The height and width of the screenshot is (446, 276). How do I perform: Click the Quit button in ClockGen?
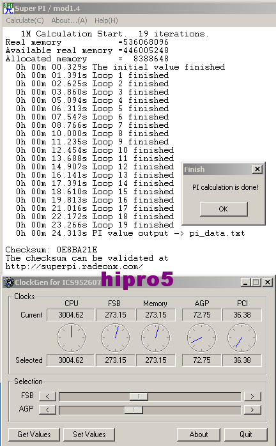246,434
